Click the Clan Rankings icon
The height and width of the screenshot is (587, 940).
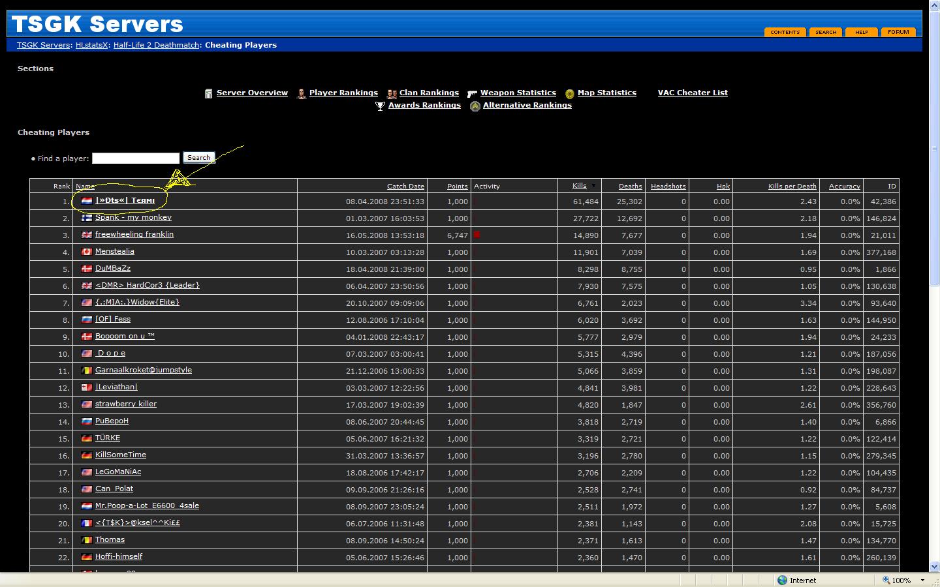pyautogui.click(x=392, y=93)
